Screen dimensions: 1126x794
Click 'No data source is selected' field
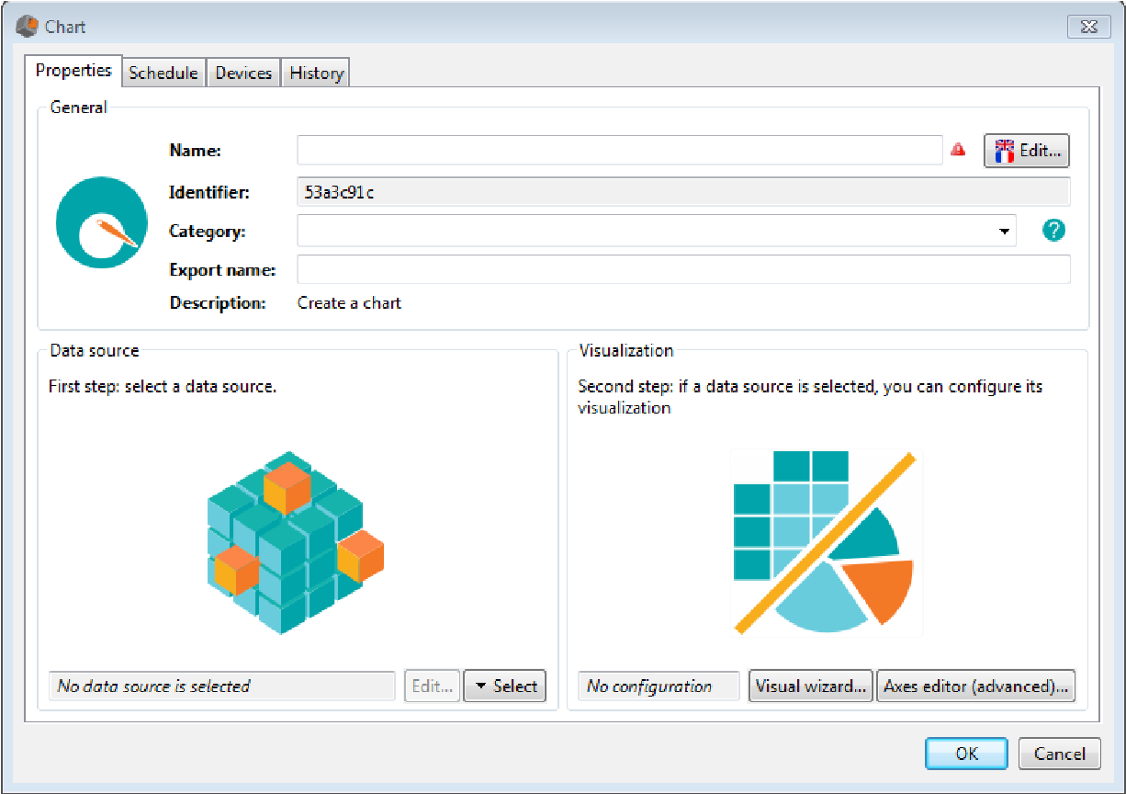coord(221,686)
